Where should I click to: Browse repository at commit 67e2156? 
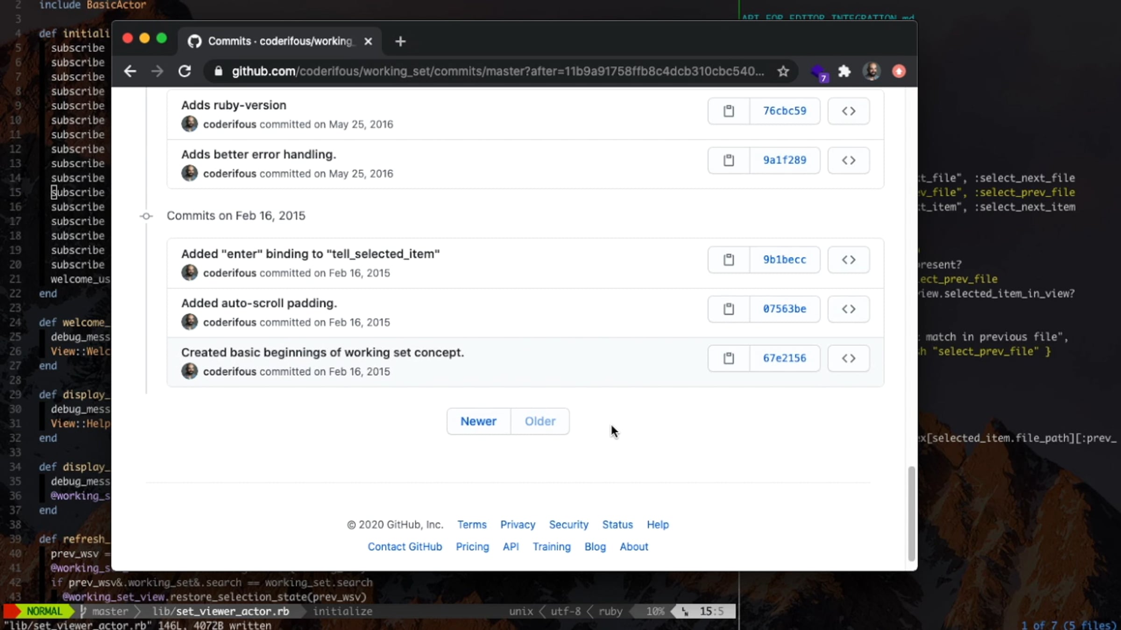click(848, 358)
